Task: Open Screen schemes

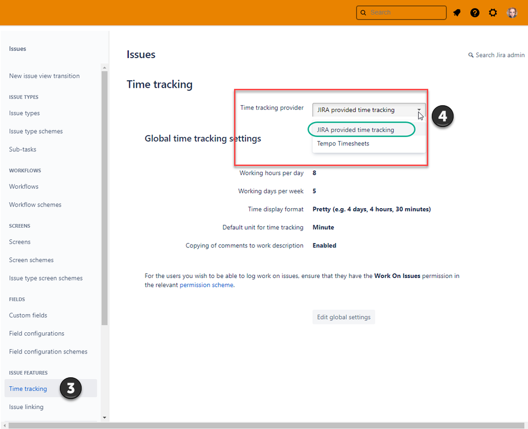Action: (x=31, y=260)
